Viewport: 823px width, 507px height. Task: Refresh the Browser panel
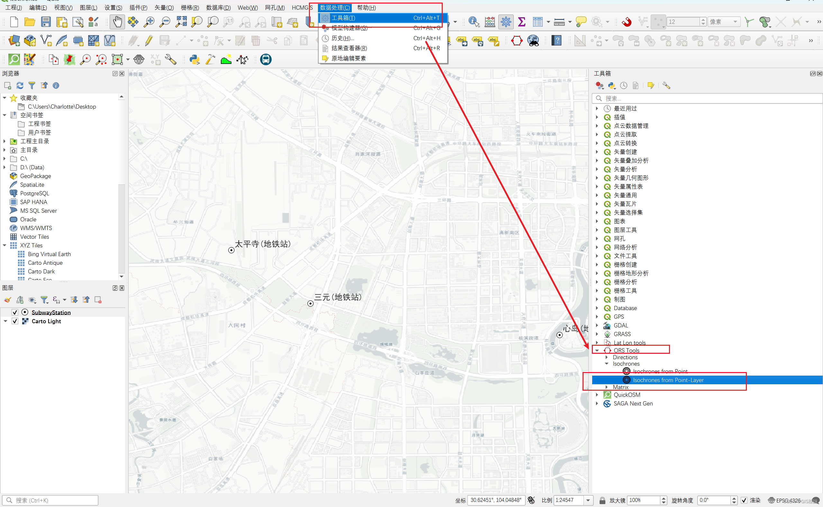[20, 85]
